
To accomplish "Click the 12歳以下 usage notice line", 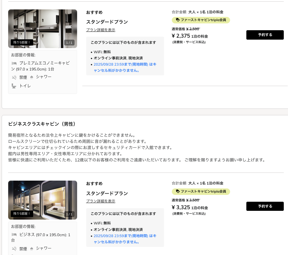I will pyautogui.click(x=137, y=160).
